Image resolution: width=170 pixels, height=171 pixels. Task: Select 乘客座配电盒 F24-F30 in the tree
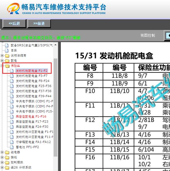tap(32, 127)
